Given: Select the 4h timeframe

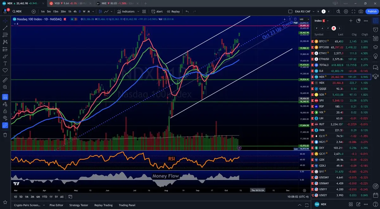Looking at the screenshot, I should click(x=75, y=11).
